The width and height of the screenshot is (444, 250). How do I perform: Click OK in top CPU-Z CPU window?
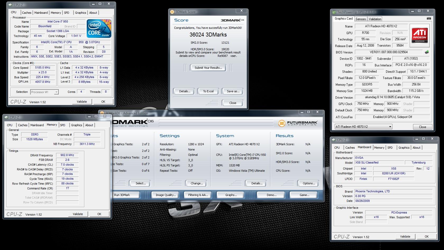click(103, 102)
